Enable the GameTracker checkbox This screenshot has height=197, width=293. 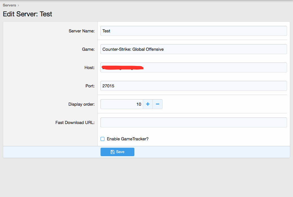point(102,139)
